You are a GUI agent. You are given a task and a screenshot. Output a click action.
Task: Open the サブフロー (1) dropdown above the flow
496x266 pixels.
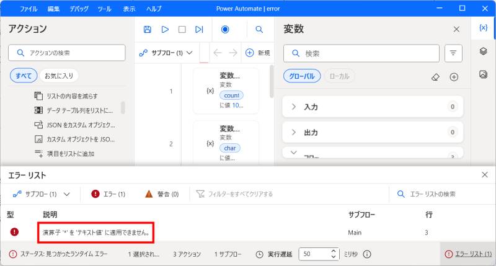click(166, 53)
